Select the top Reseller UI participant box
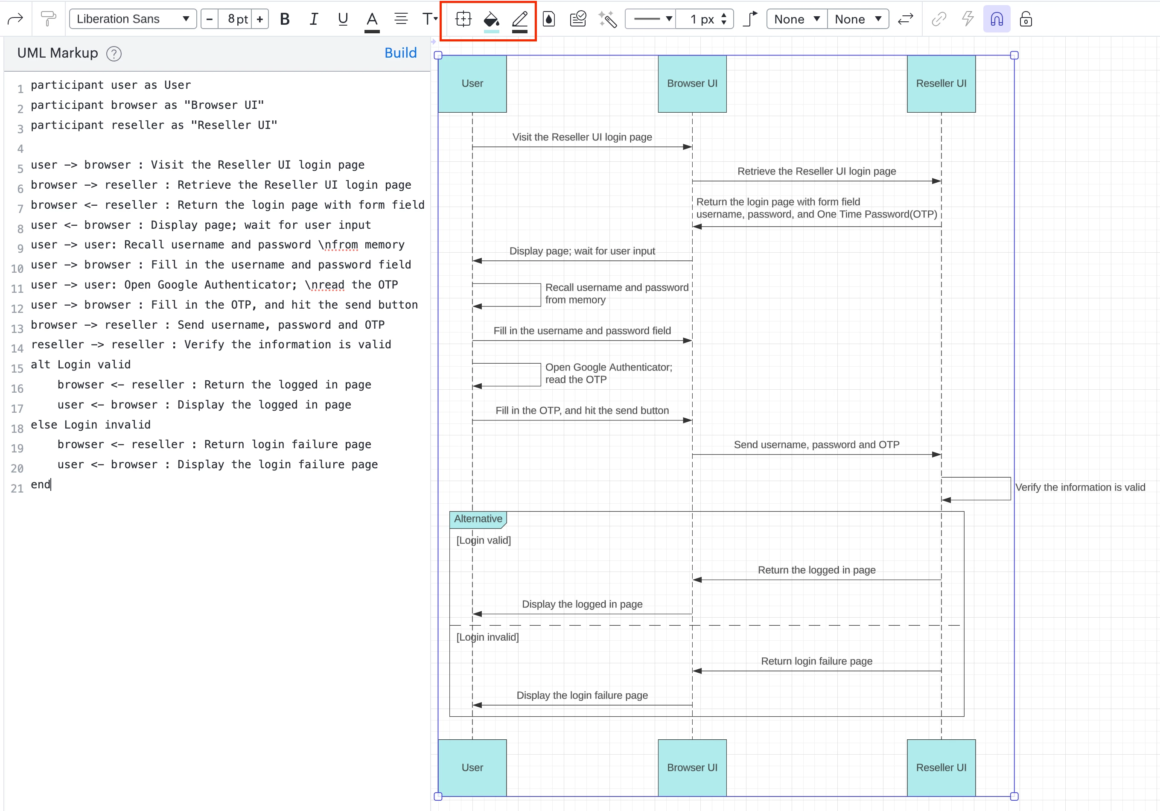 point(941,84)
